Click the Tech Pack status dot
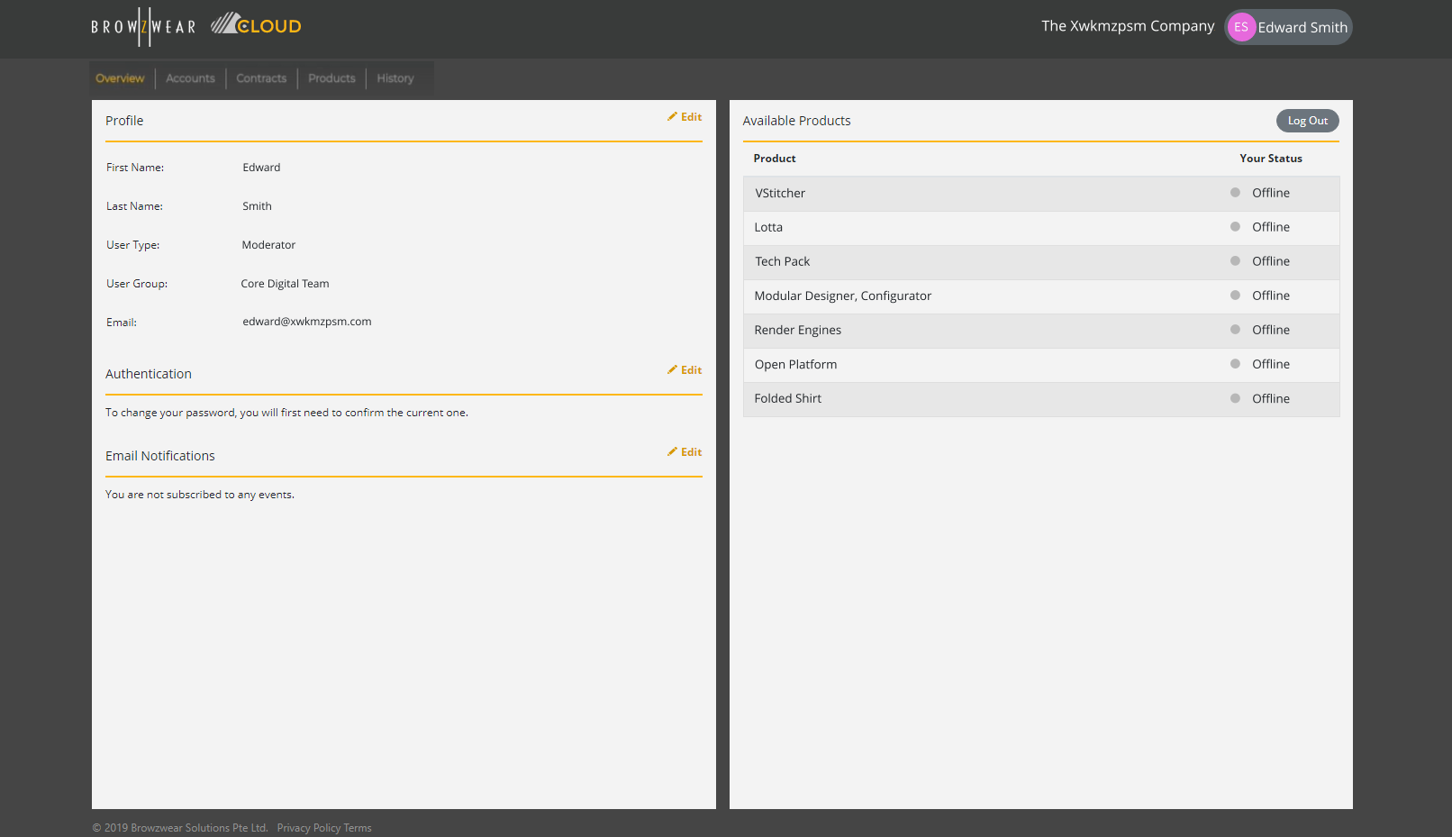This screenshot has height=837, width=1452. click(1235, 260)
